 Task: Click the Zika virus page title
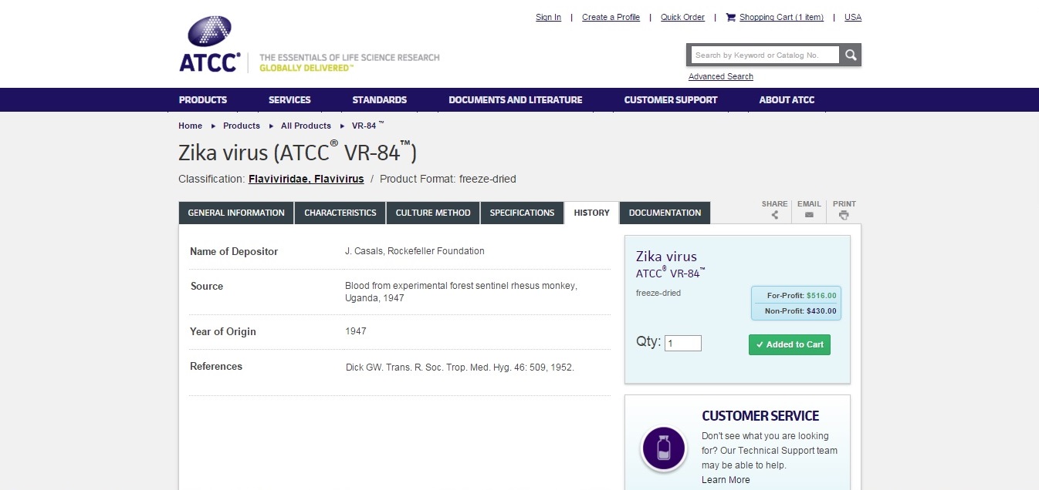298,152
